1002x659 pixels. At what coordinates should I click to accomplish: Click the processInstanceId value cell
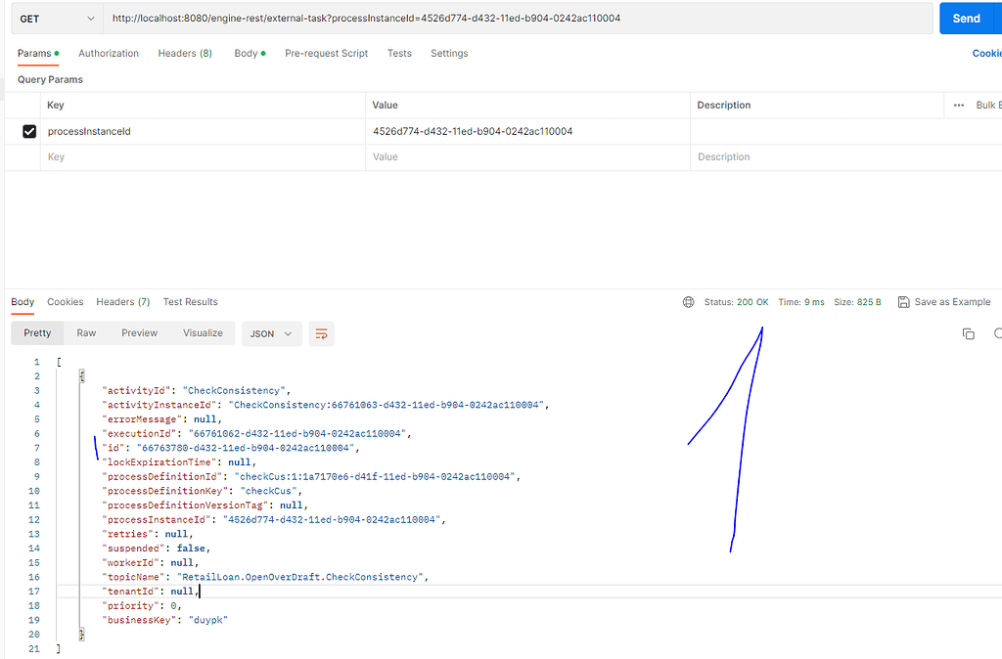[x=527, y=132]
